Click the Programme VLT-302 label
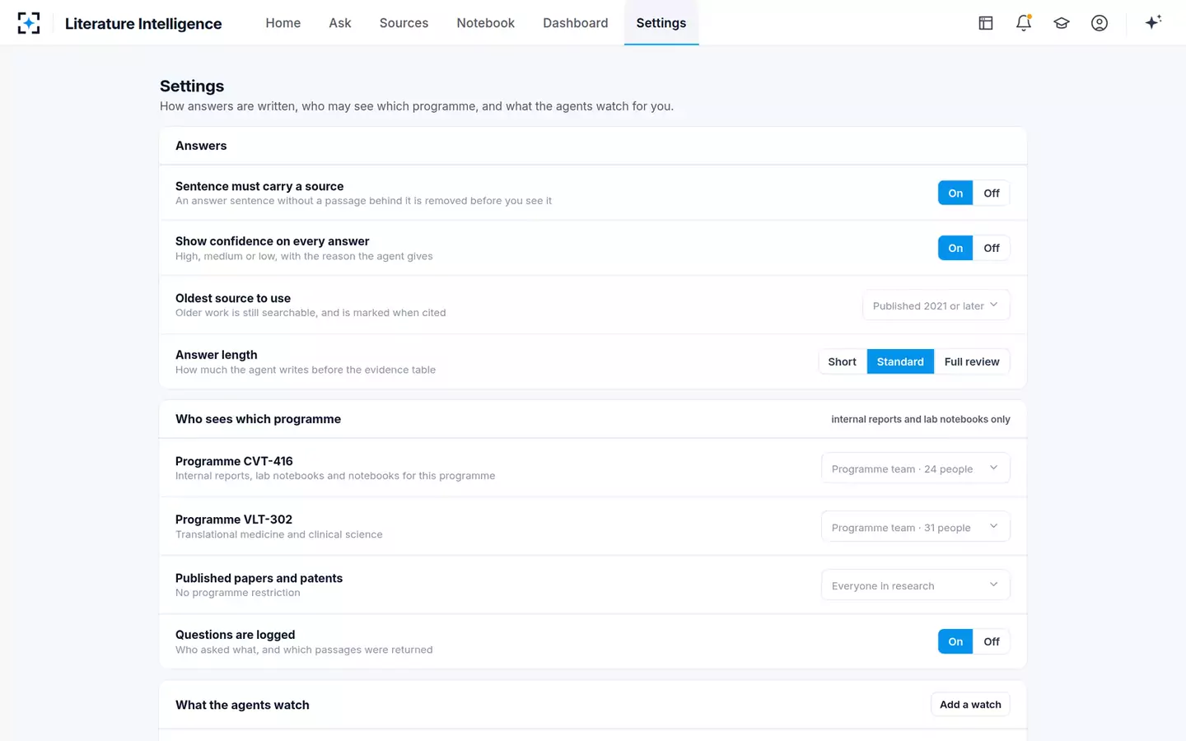Screen dimensions: 1186x741 tap(234, 520)
